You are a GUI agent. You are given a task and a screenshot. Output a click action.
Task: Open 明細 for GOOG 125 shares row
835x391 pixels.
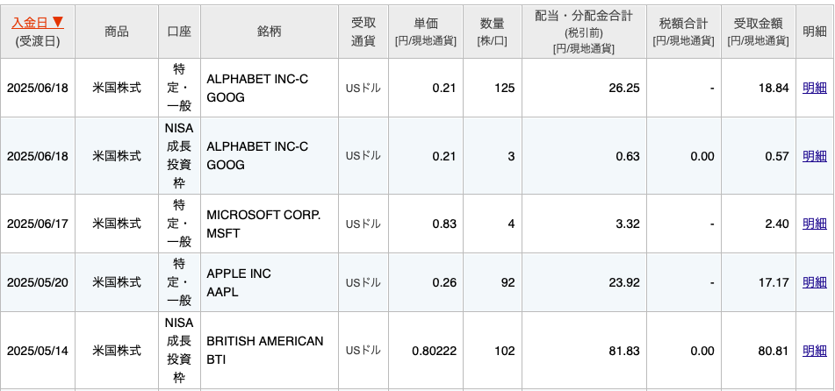814,89
